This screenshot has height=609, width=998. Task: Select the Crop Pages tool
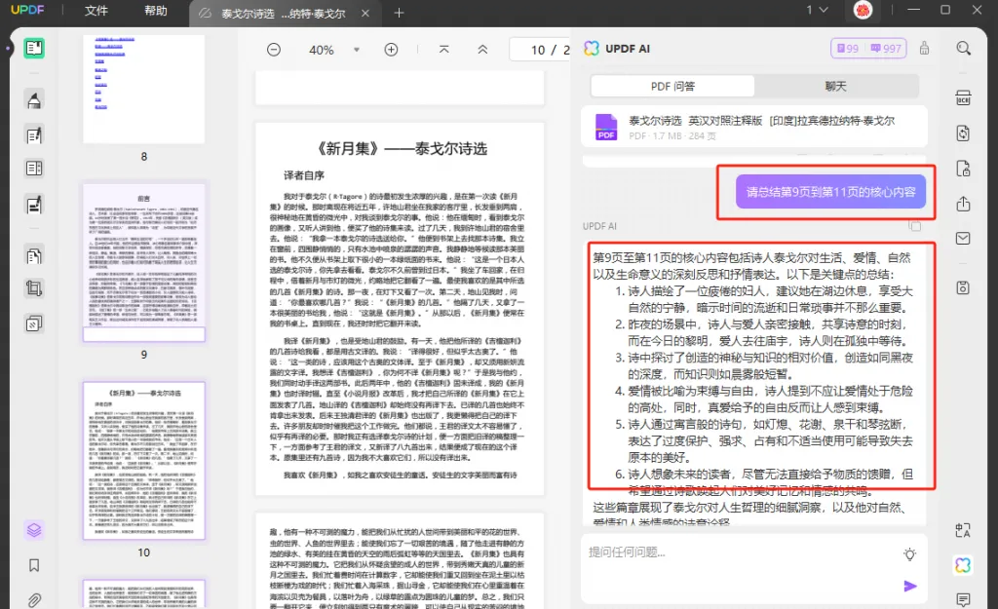click(34, 288)
